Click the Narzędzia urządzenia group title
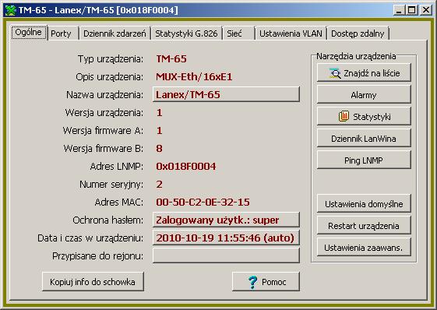This screenshot has width=437, height=310. coord(356,56)
